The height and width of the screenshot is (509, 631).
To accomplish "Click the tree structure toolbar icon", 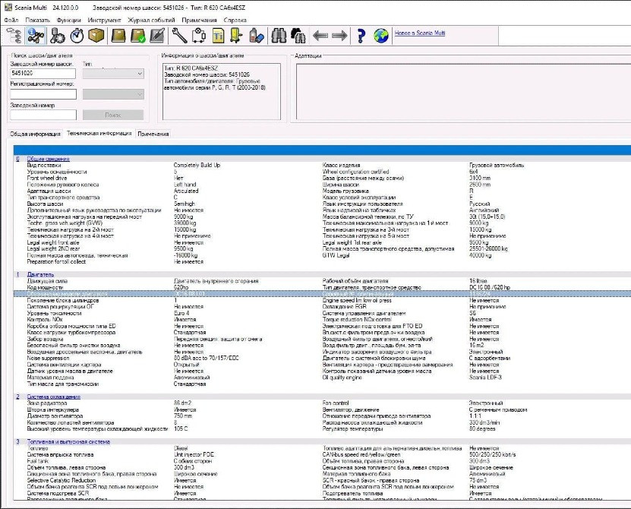I will pos(14,36).
